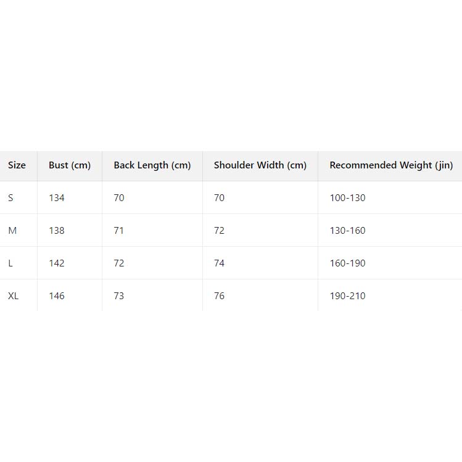The image size is (462, 462).
Task: Click the weight range 130-160
Action: 347,231
